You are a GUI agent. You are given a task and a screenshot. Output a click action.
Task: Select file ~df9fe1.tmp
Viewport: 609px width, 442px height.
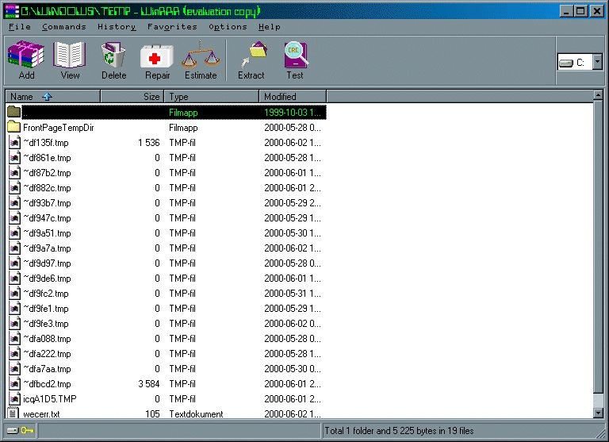[x=45, y=309]
